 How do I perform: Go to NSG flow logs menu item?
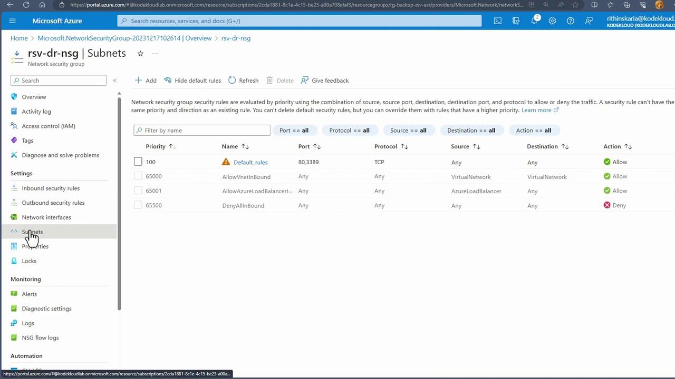click(x=40, y=338)
